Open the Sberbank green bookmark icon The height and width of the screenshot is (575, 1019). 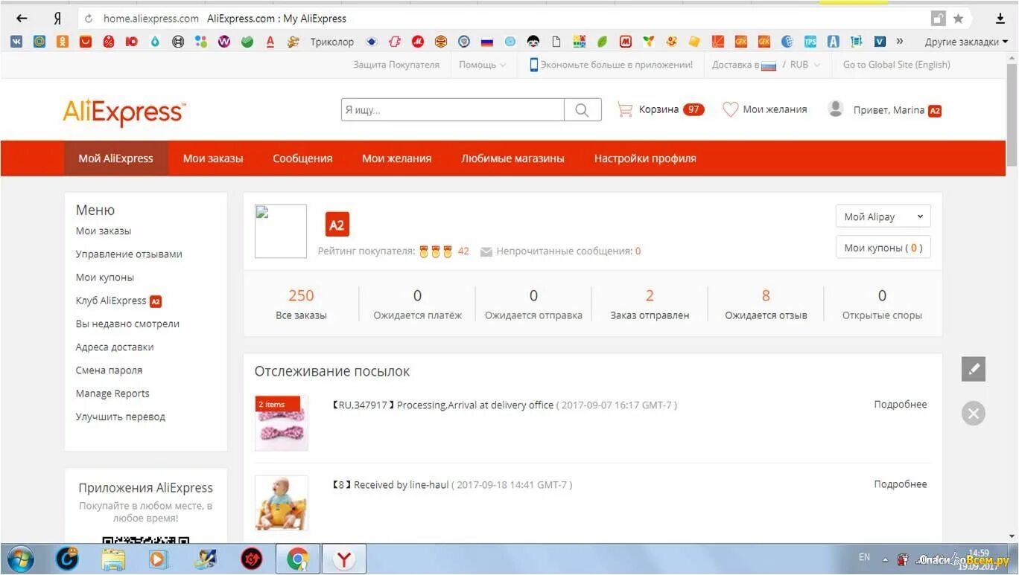click(247, 42)
